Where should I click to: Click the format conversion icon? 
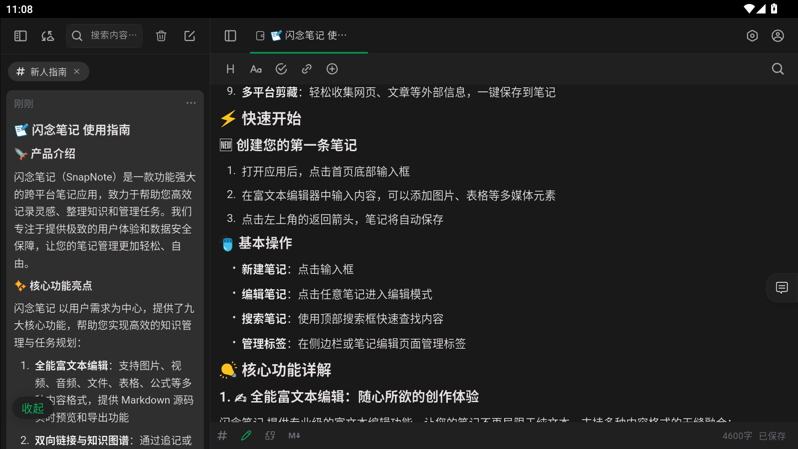pos(270,436)
